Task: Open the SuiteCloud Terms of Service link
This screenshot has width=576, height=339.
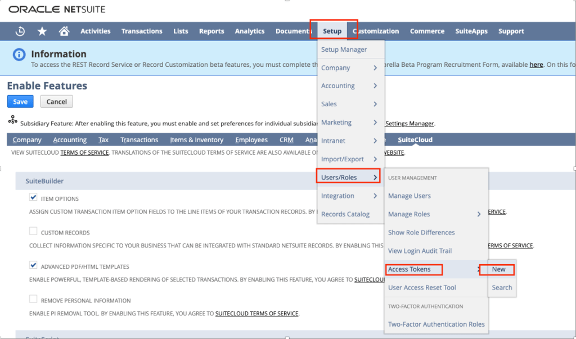Action: point(84,152)
